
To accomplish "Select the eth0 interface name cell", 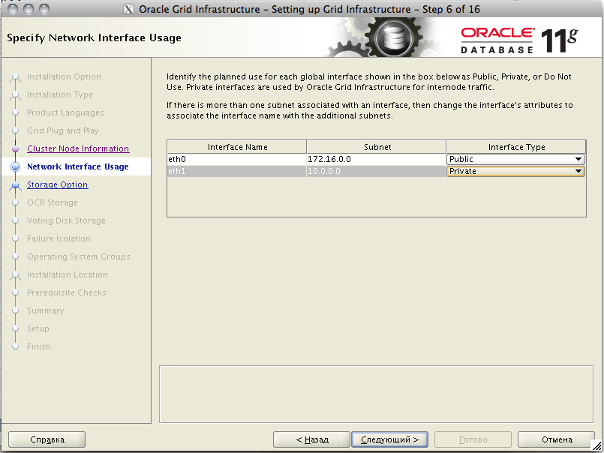I will (x=236, y=159).
